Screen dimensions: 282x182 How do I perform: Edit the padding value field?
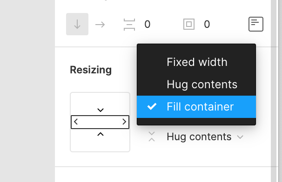(207, 24)
